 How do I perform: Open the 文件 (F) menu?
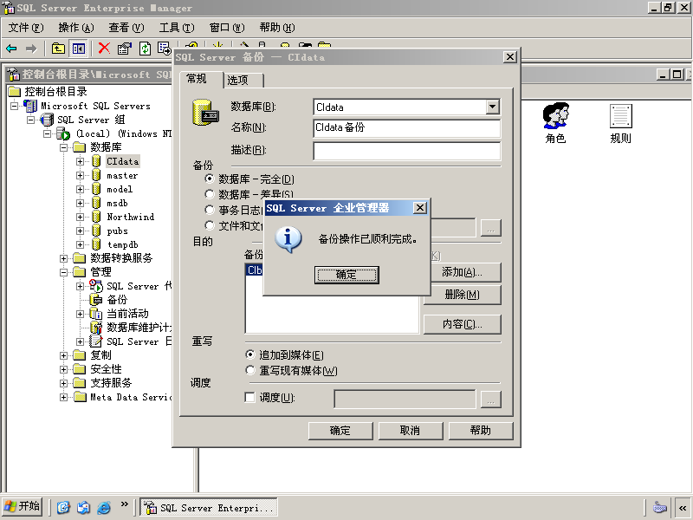click(x=26, y=28)
